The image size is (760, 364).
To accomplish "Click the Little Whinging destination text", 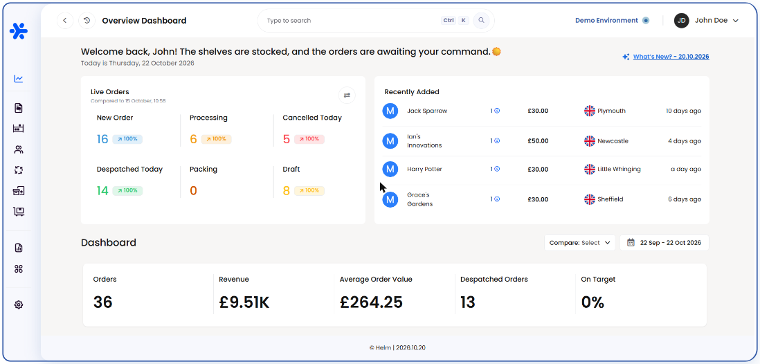I will click(619, 169).
